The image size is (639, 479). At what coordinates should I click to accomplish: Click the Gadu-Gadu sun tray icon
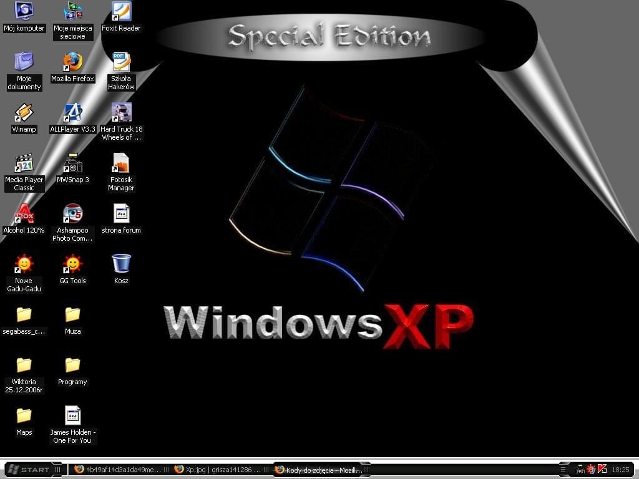[591, 470]
